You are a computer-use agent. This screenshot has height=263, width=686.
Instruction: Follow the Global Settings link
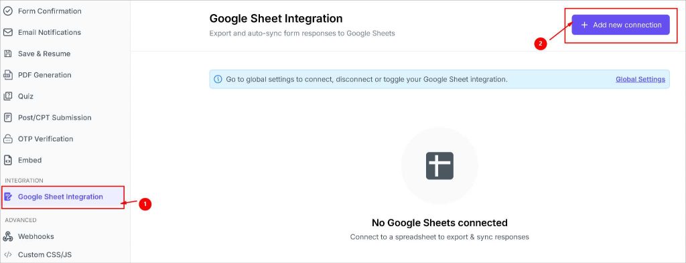(x=640, y=79)
